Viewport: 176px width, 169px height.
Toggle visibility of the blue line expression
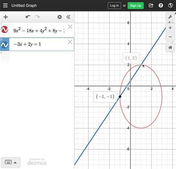tap(4, 45)
